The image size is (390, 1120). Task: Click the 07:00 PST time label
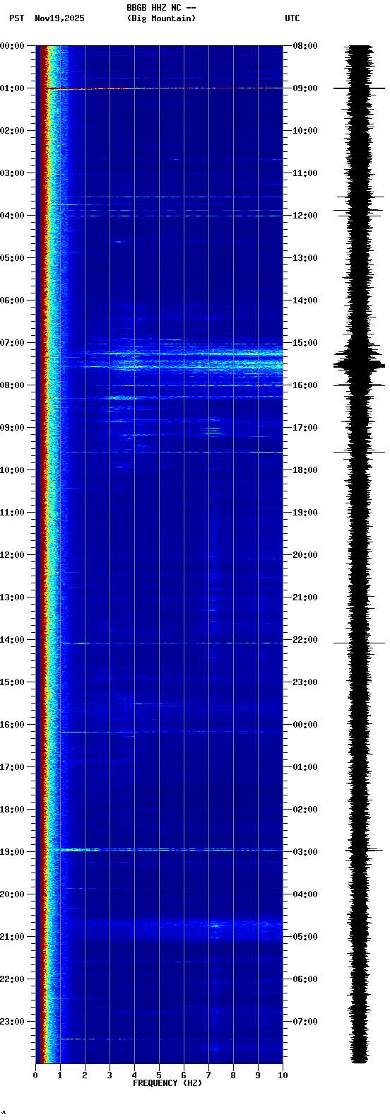(12, 343)
